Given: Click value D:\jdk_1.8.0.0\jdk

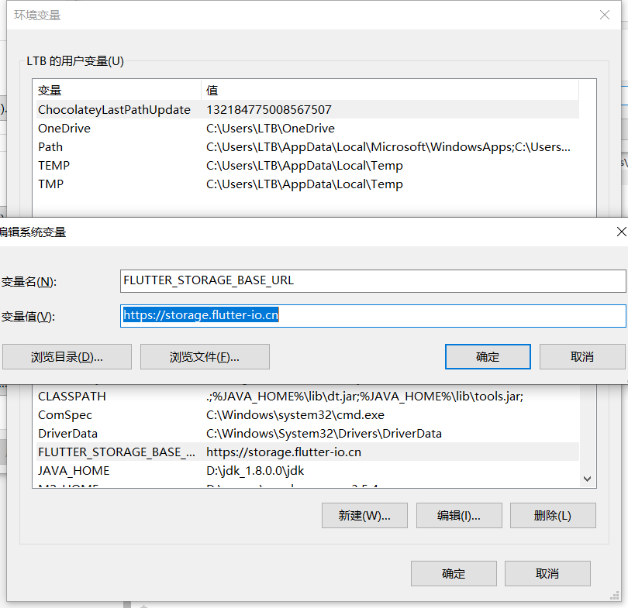Looking at the screenshot, I should 255,471.
